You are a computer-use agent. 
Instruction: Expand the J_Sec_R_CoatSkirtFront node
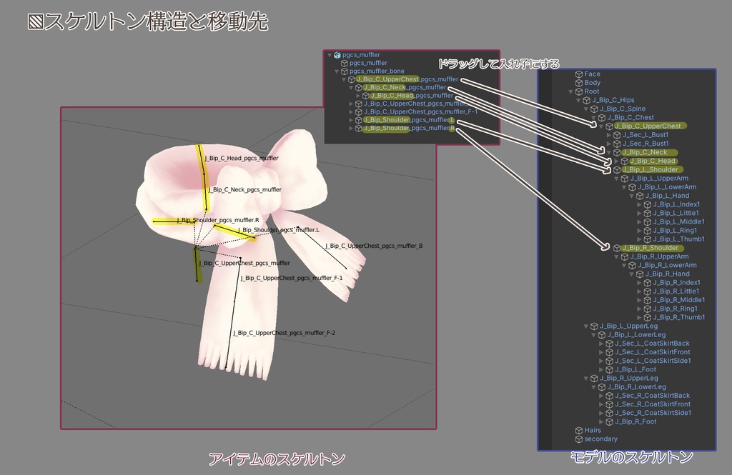click(602, 404)
